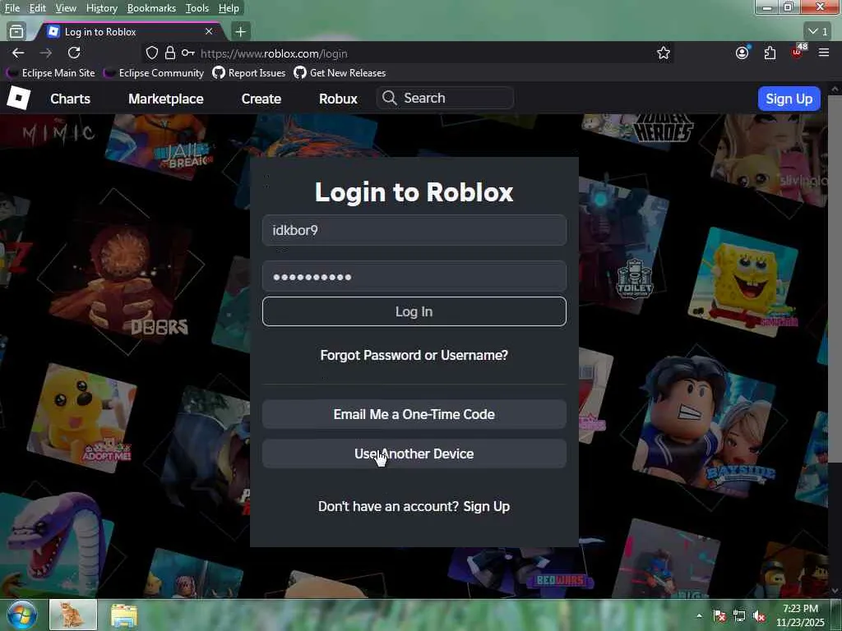The image size is (842, 631).
Task: Open the Roblox Create page
Action: click(x=261, y=99)
